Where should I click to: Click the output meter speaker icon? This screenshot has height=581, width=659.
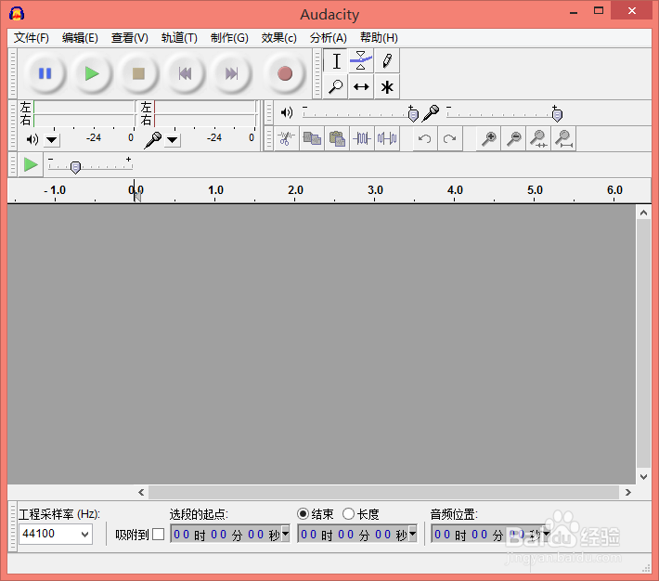tap(32, 138)
